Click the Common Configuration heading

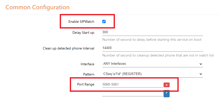(x=37, y=7)
